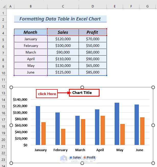The image size is (157, 167).
Task: Click the title cell Formatting Data Table in Excel Chart
Action: pos(60,19)
